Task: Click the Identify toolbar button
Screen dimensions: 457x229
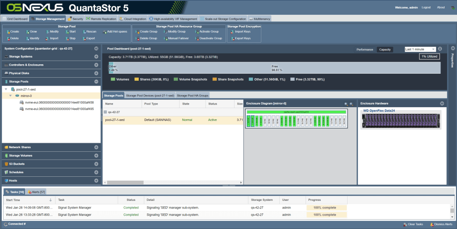Action: 32,38
